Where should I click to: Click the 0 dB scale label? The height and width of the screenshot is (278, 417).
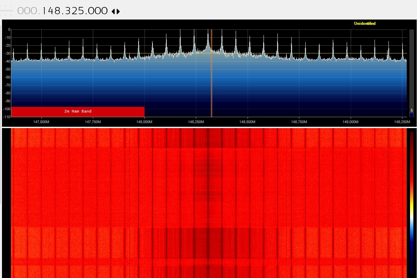coord(10,29)
